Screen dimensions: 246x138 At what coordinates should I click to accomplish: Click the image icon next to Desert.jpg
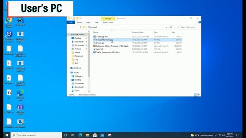click(94, 43)
